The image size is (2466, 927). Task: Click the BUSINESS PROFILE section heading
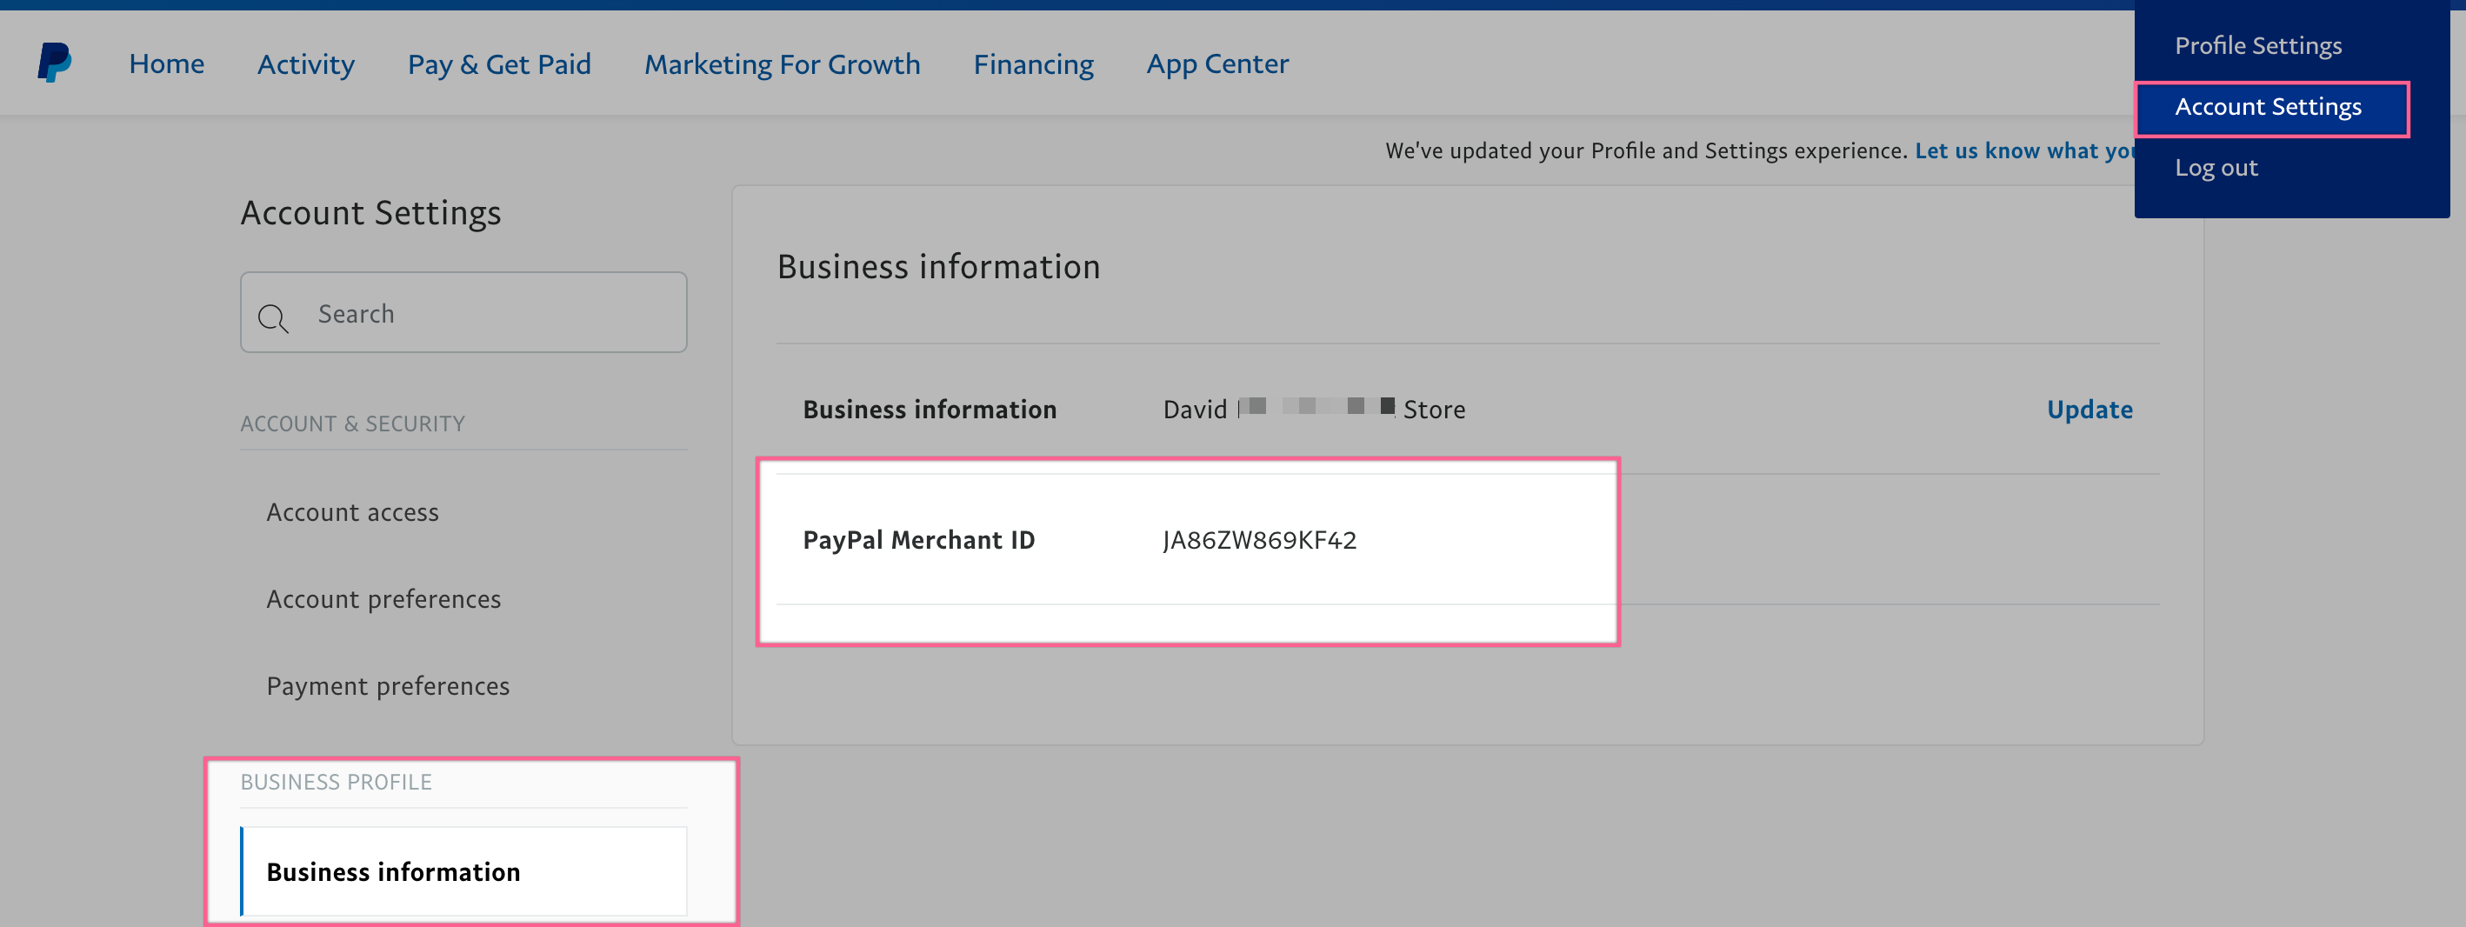[x=336, y=783]
